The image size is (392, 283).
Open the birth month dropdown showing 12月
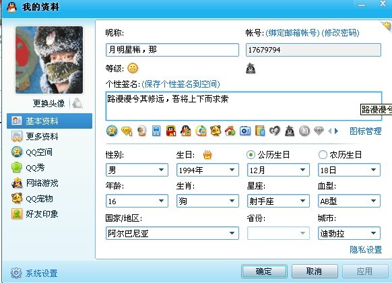tap(278, 170)
